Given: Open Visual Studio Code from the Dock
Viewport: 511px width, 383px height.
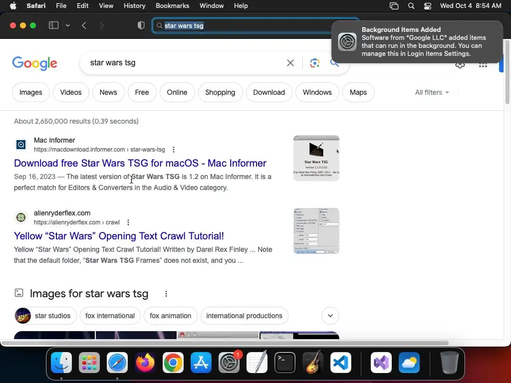Looking at the screenshot, I should 341,363.
